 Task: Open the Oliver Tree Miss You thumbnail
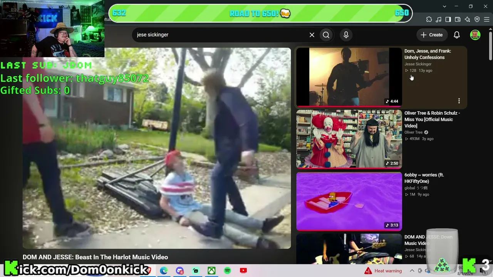(x=349, y=139)
